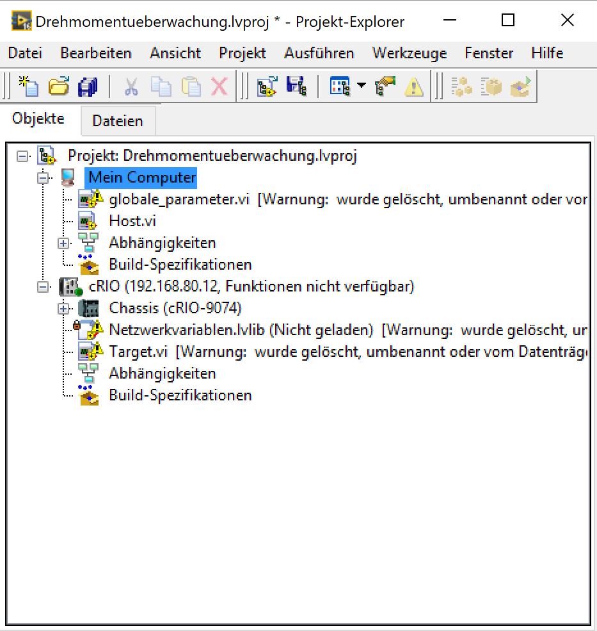Open the Fenster menu
Screen dimensions: 597x631
tap(489, 53)
